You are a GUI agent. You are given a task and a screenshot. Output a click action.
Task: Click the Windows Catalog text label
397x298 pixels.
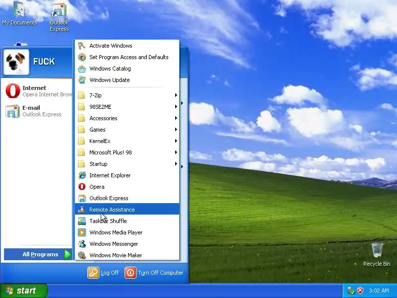[110, 69]
